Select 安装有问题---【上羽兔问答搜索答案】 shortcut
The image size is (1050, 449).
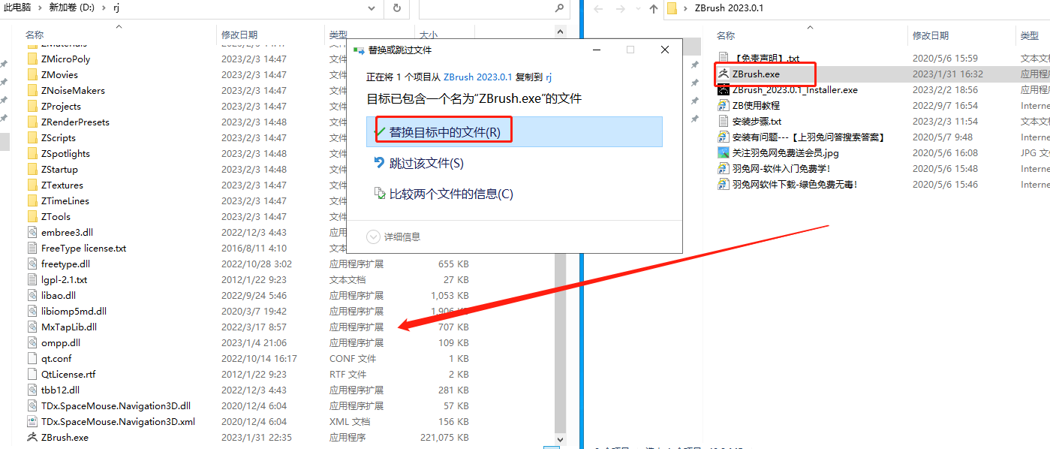coord(809,137)
